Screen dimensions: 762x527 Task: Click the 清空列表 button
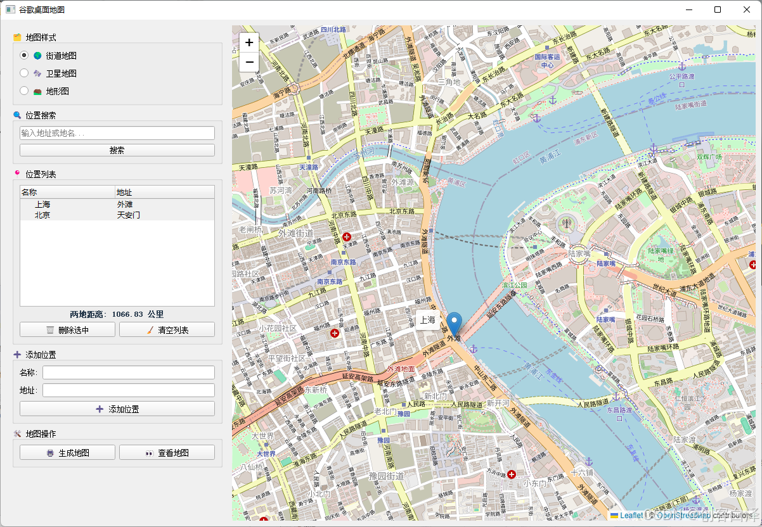[167, 330]
